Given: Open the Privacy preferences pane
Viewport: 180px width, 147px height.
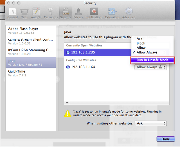Looking at the screenshot, I should tap(78, 13).
